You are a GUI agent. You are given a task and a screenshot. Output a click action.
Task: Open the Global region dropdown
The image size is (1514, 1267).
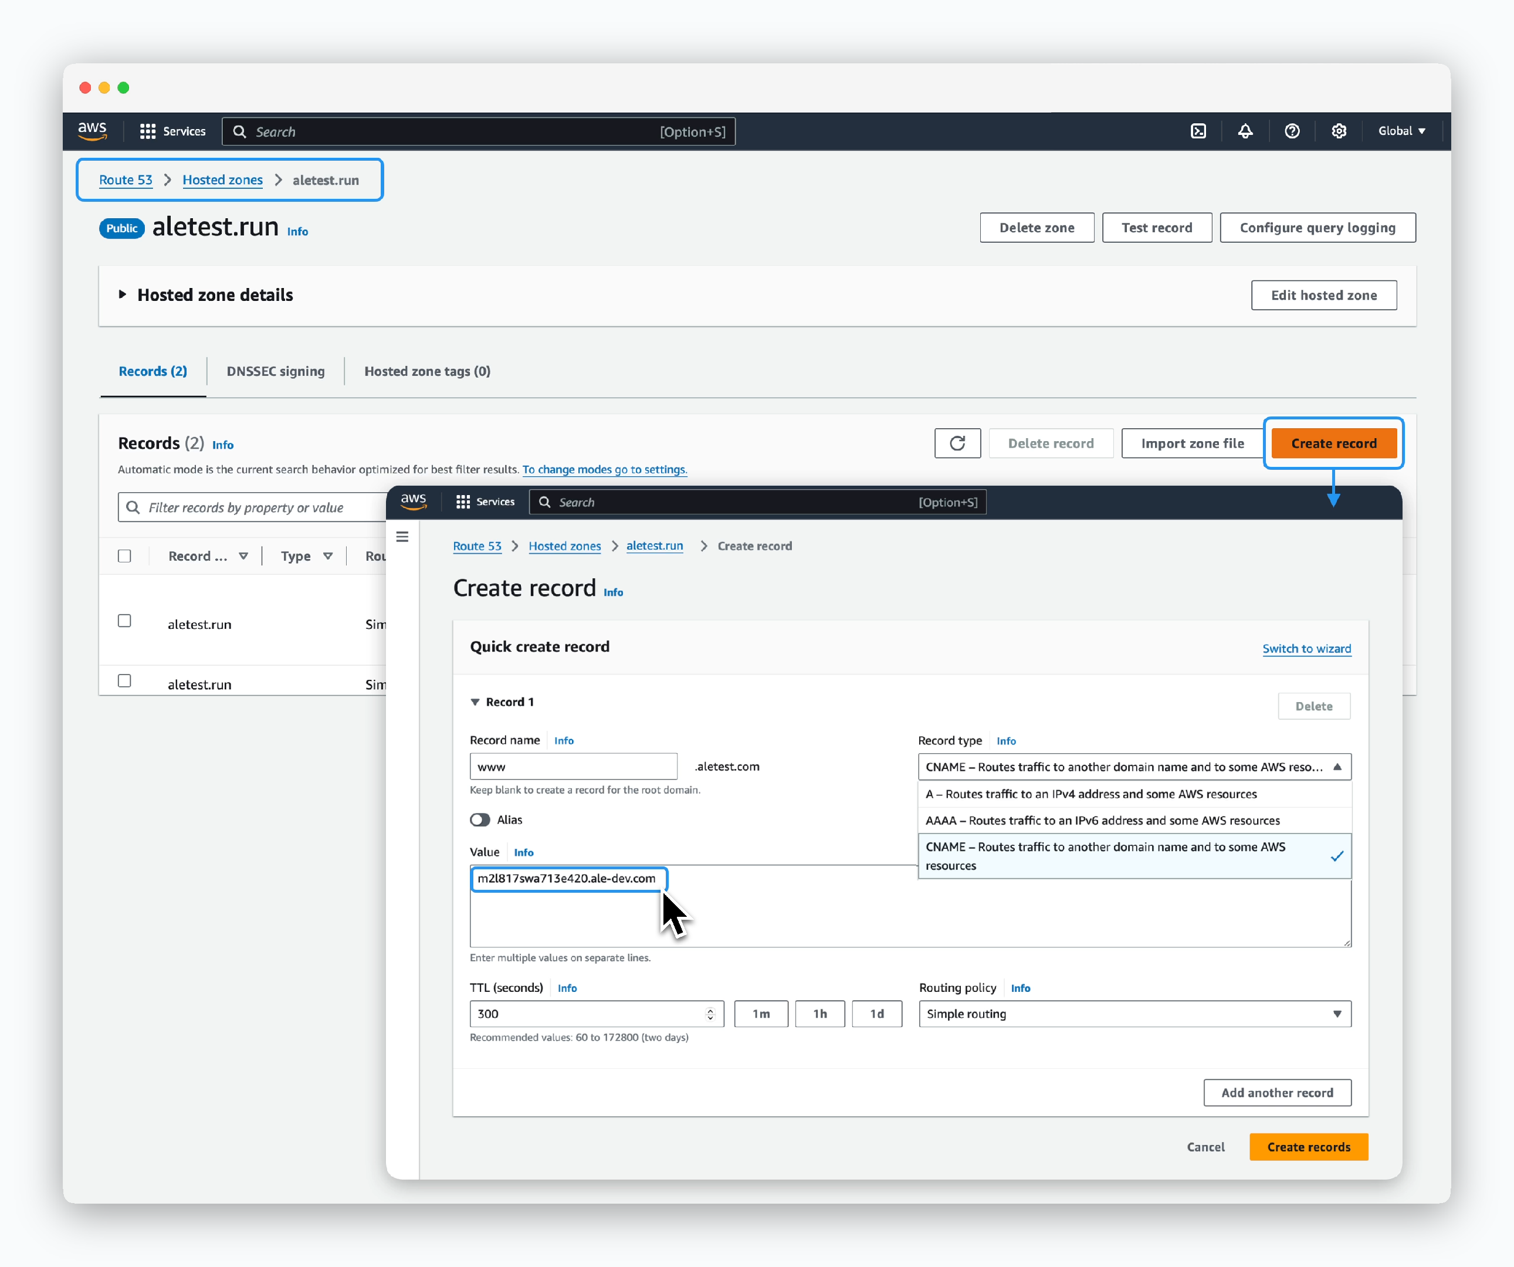[1401, 131]
